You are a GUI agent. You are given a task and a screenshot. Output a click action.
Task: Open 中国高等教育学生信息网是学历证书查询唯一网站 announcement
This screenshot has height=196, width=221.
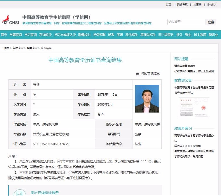coord(194,90)
